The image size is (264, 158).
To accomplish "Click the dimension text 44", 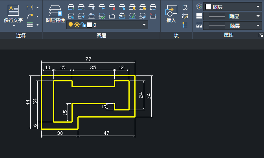I will click(28, 102).
